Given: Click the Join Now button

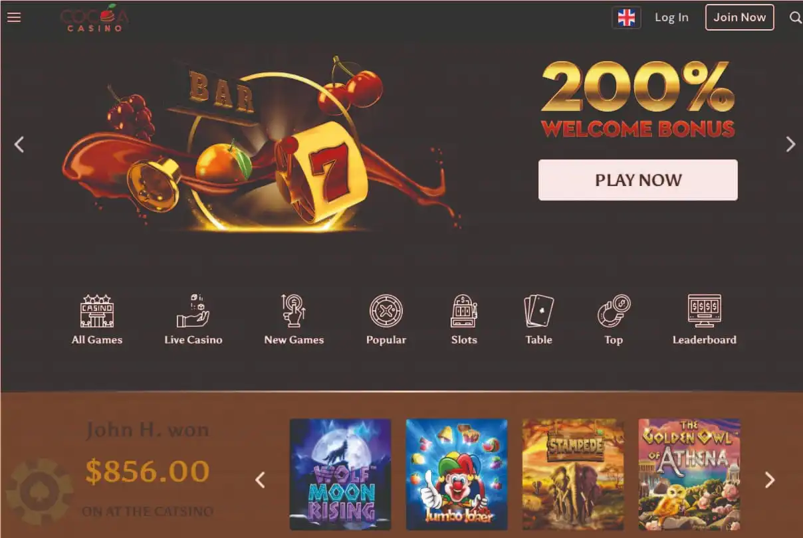Looking at the screenshot, I should point(740,17).
